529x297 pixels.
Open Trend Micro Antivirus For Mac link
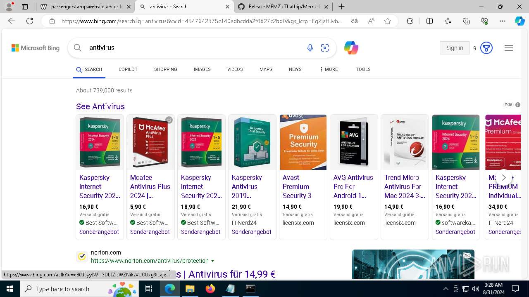pos(405,186)
